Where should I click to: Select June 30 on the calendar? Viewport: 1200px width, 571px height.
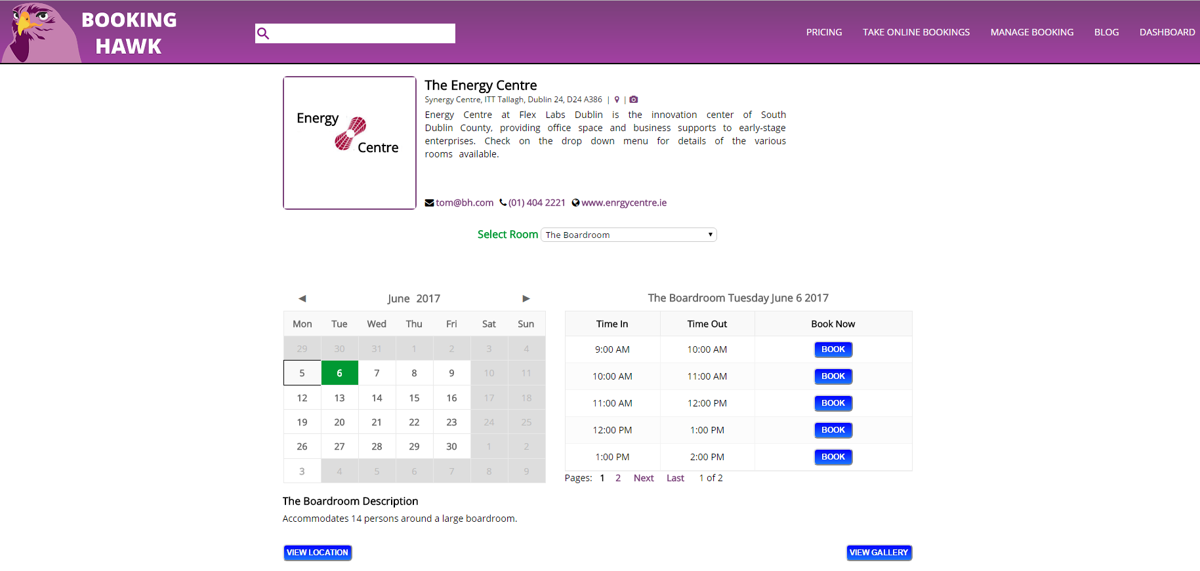tap(452, 446)
